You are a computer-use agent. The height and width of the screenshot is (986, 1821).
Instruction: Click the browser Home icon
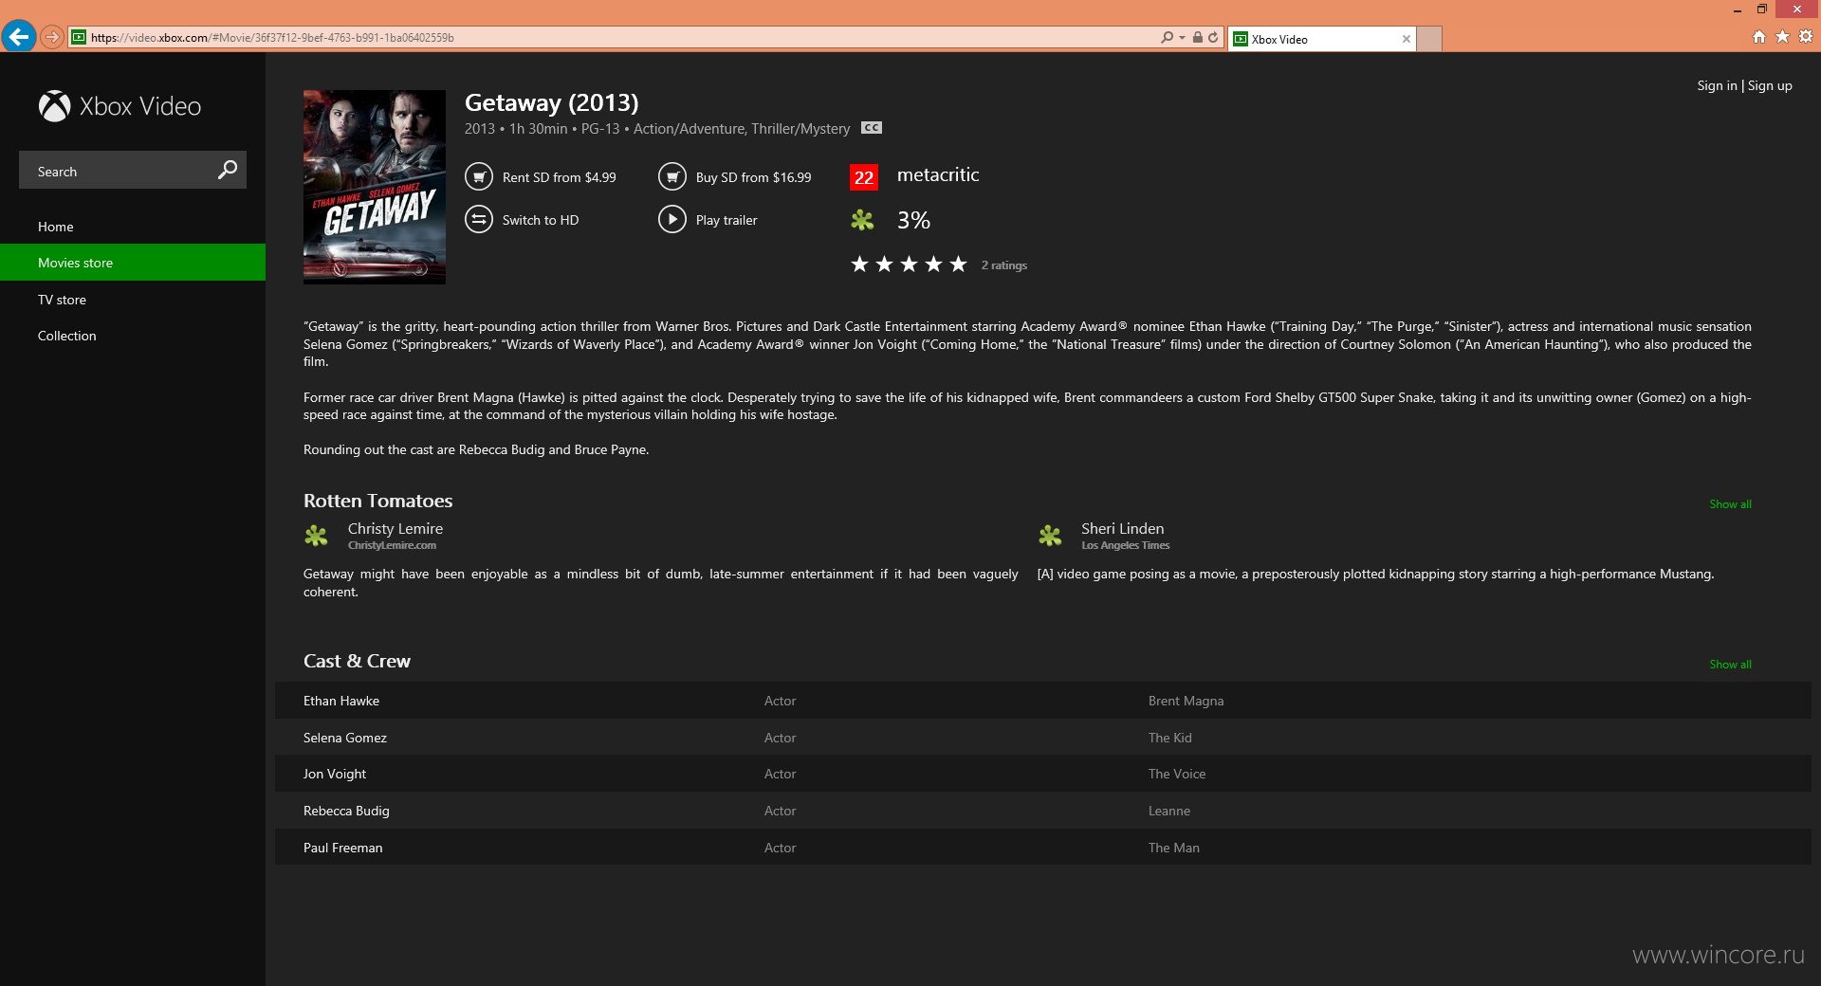(1759, 37)
